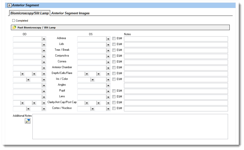Open OD Pupil dropdown

[x=44, y=91]
